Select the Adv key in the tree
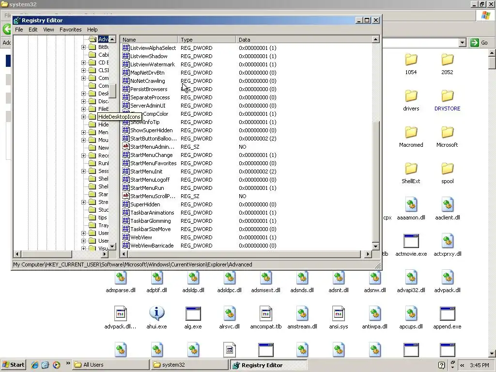496x372 pixels. [x=103, y=39]
